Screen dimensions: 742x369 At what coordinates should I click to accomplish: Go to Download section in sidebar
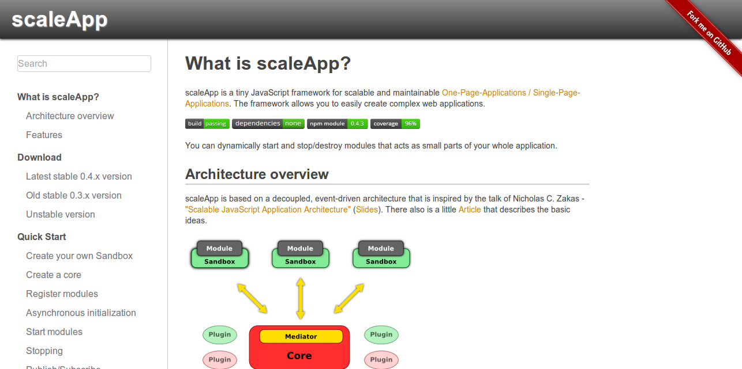click(x=39, y=157)
